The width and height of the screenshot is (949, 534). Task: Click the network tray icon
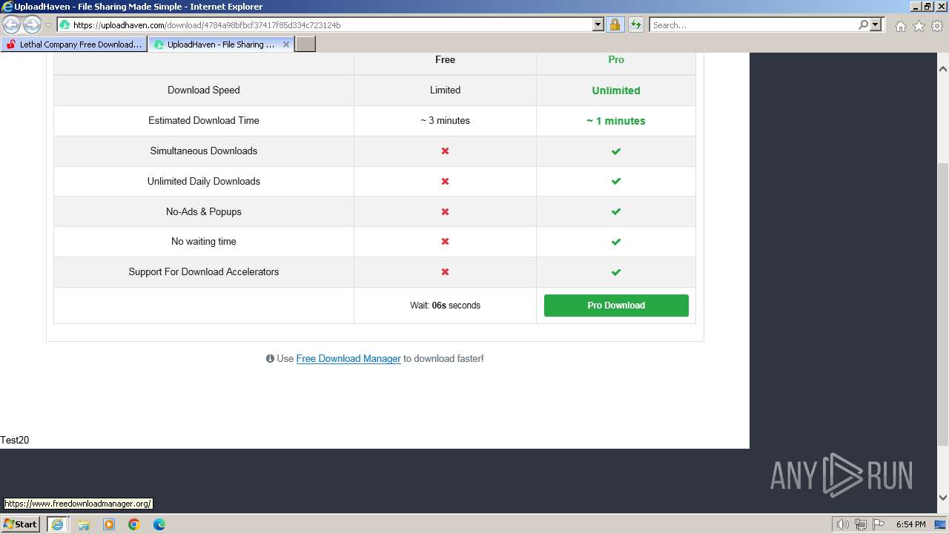click(861, 524)
